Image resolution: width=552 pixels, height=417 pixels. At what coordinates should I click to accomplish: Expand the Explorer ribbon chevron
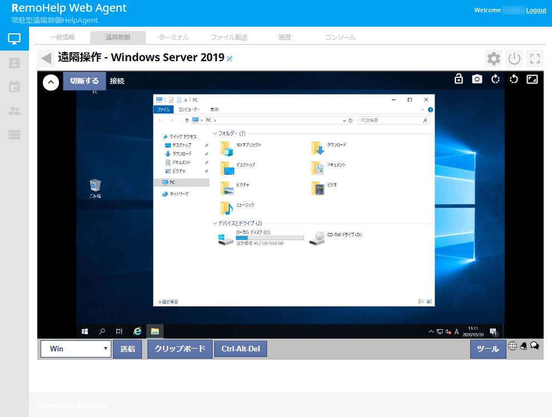coord(422,110)
